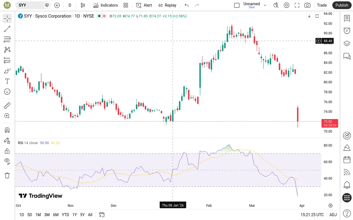Open the layout selection square
The height and width of the screenshot is (220, 353).
237,5
